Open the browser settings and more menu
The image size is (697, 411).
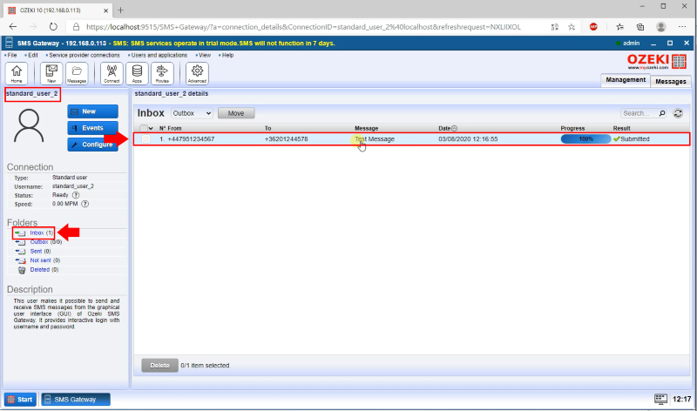(x=682, y=27)
